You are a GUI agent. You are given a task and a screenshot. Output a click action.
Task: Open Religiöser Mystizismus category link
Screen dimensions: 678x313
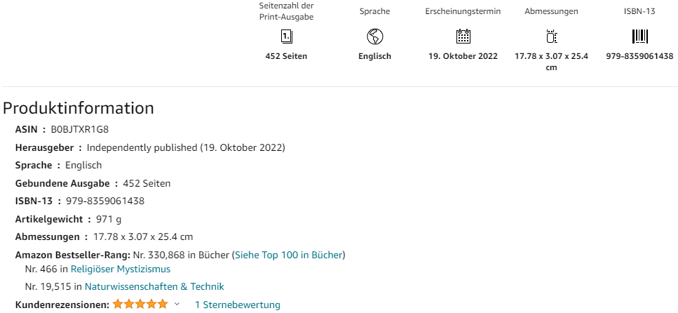click(121, 269)
